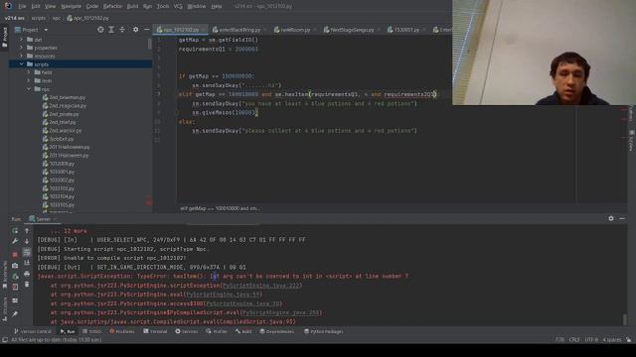Expand the resources folder
The height and width of the screenshot is (357, 636).
click(x=22, y=56)
